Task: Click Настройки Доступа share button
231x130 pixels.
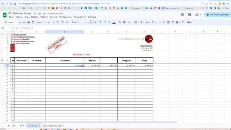Action: [218, 14]
